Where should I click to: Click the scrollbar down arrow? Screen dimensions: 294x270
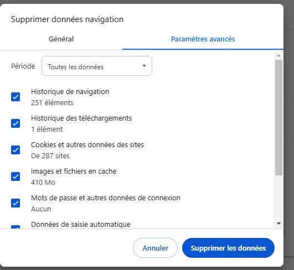[278, 224]
